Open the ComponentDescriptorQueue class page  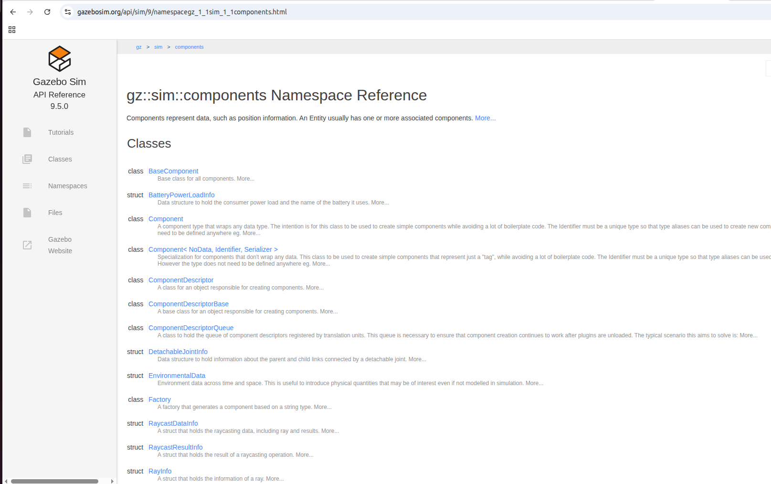(190, 327)
